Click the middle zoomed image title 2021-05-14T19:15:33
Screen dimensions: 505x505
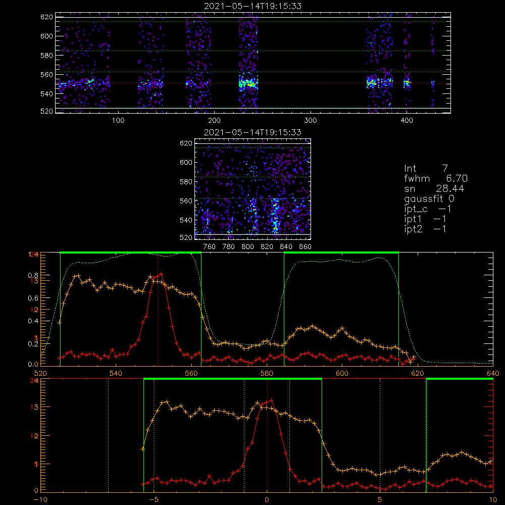252,132
